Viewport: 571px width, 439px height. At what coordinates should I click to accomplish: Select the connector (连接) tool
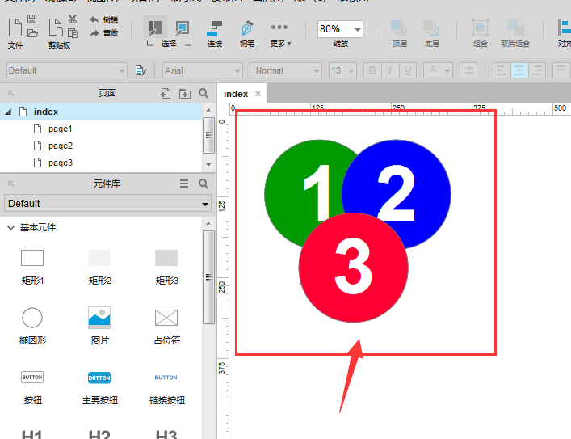(x=215, y=28)
